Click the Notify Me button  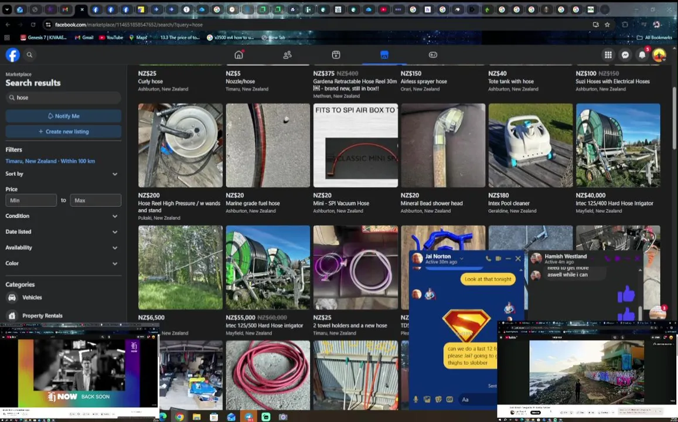63,116
